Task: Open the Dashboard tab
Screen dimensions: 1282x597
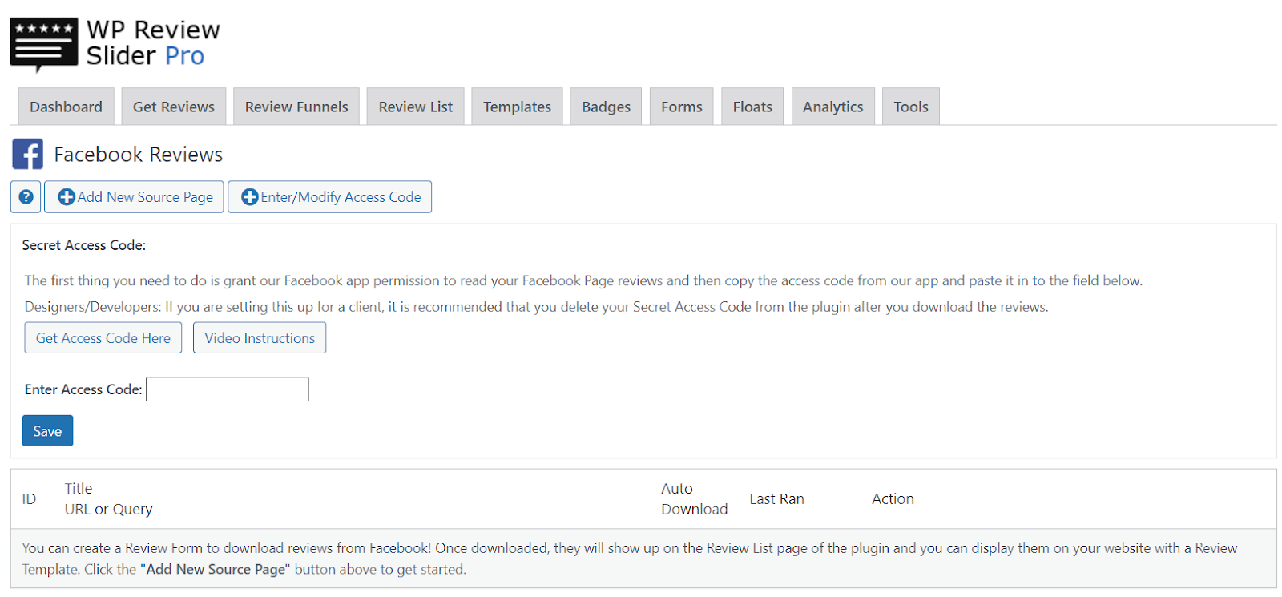Action: click(x=66, y=107)
